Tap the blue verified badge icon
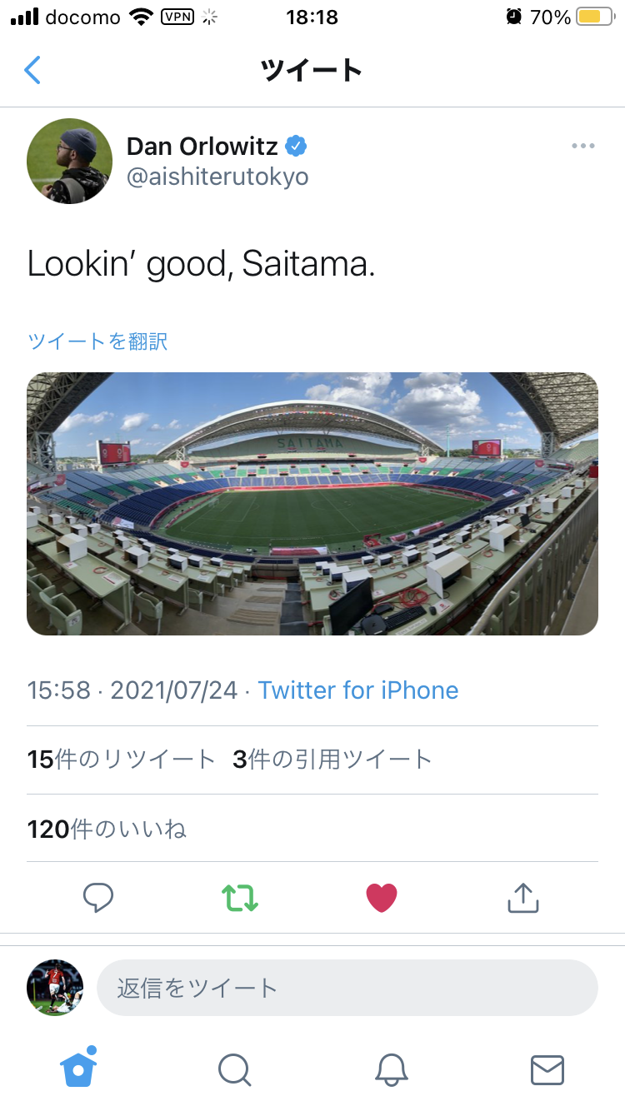Screen dimensions: 625x1111 pos(296,147)
